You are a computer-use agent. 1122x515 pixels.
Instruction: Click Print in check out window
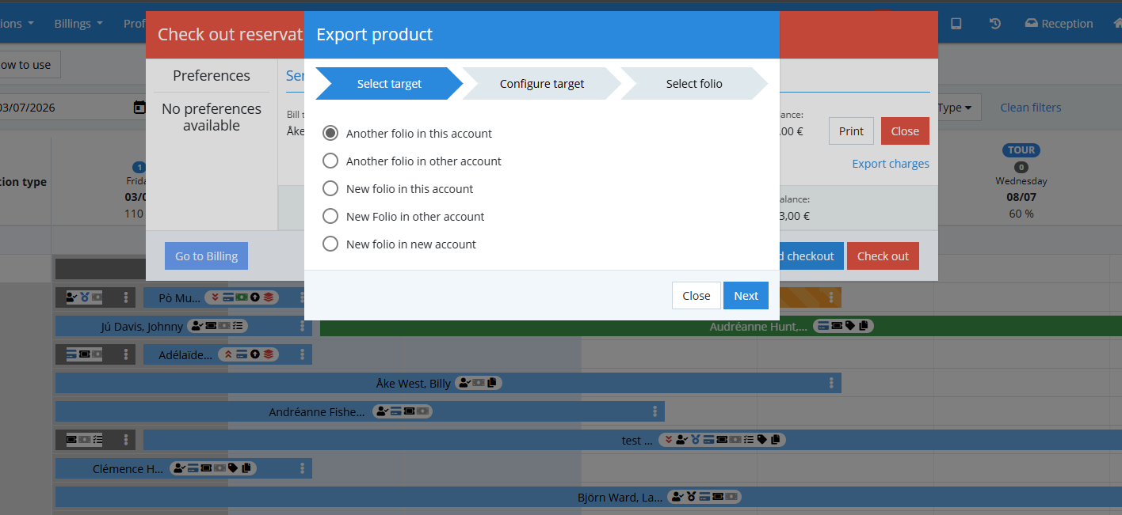coord(851,131)
